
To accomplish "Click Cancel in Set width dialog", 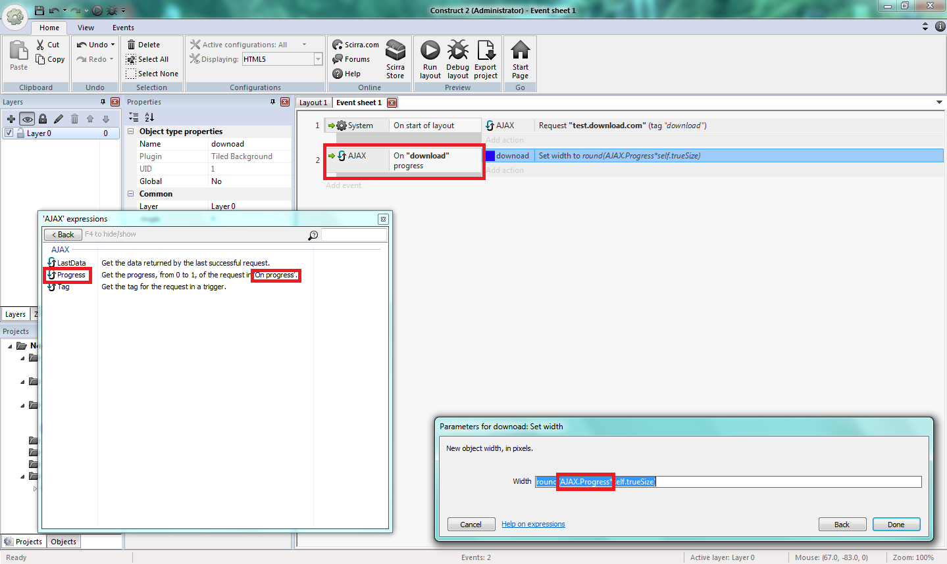I will pos(471,525).
